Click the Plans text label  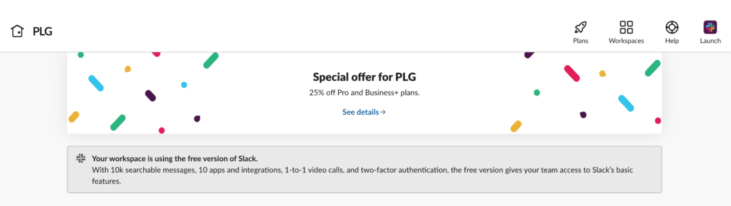click(580, 41)
